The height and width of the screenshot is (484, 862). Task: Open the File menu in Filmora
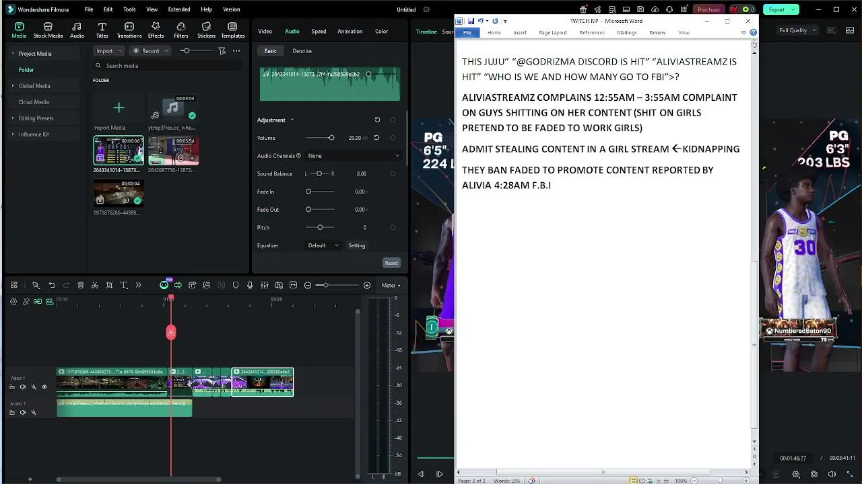[x=89, y=9]
